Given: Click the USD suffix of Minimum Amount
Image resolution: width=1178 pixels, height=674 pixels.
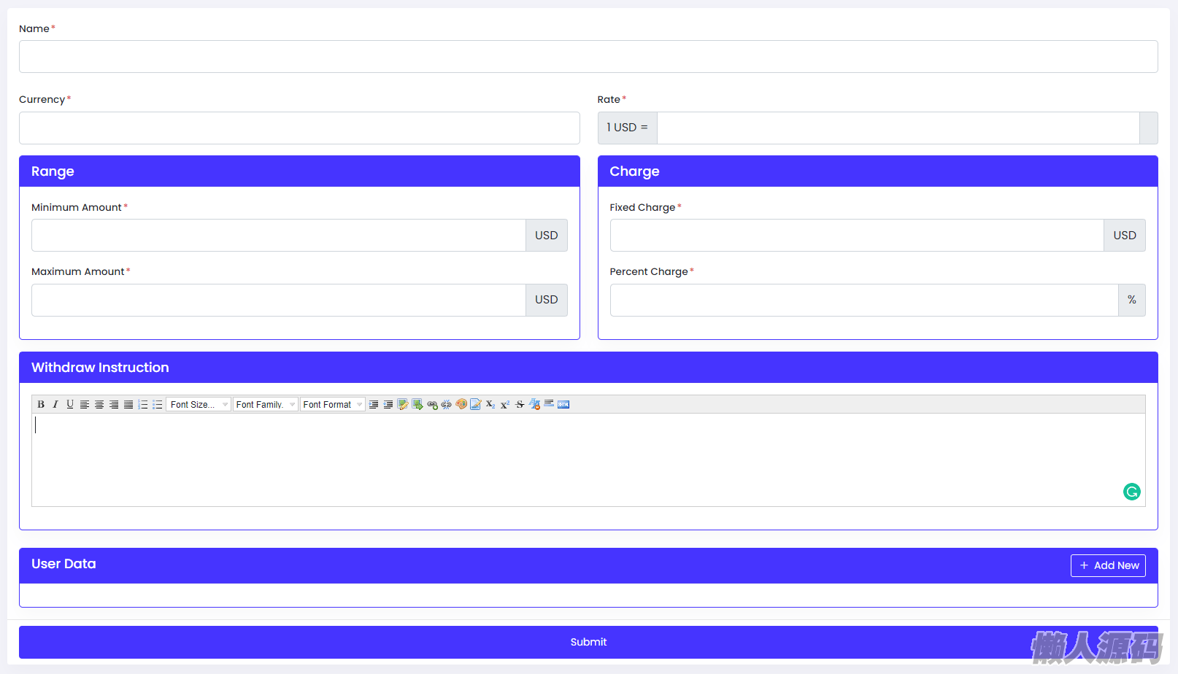Looking at the screenshot, I should 547,236.
